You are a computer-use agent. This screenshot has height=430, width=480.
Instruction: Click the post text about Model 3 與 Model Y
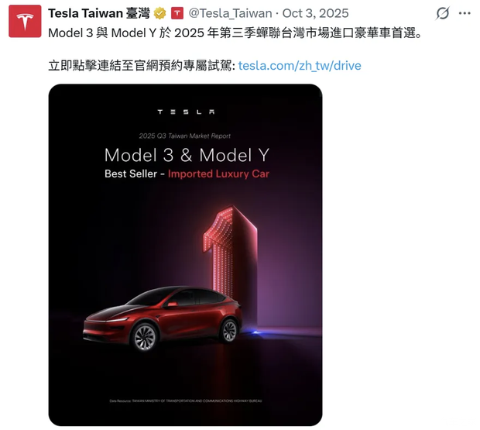235,33
